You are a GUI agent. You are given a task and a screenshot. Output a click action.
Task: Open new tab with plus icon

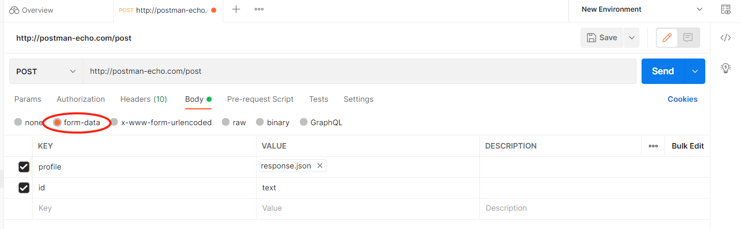[236, 9]
